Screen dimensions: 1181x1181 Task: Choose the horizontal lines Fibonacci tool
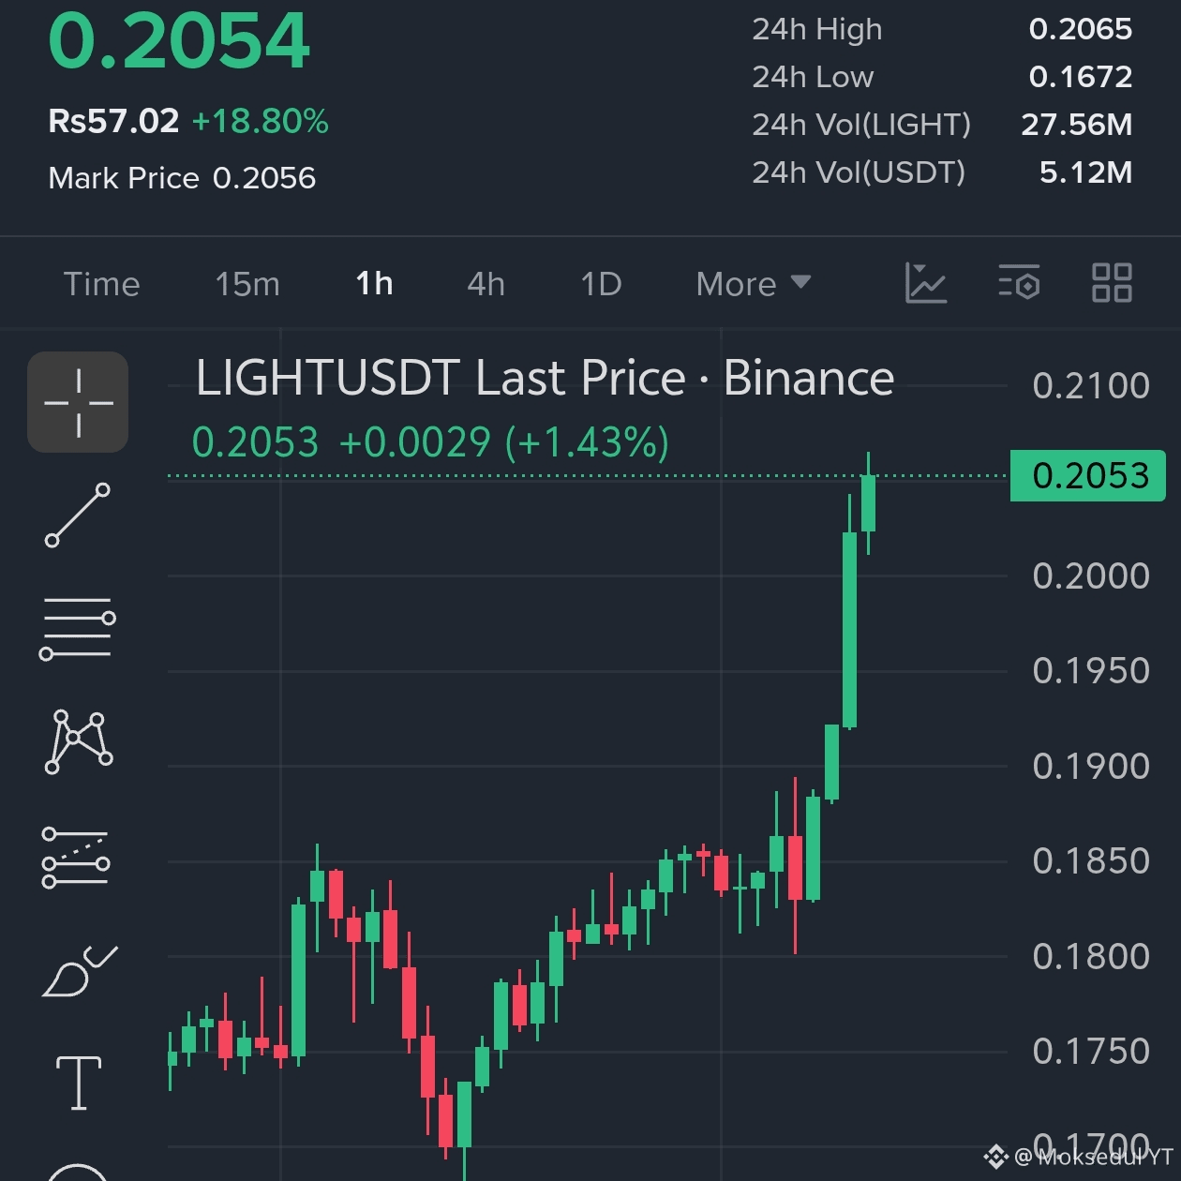click(78, 628)
